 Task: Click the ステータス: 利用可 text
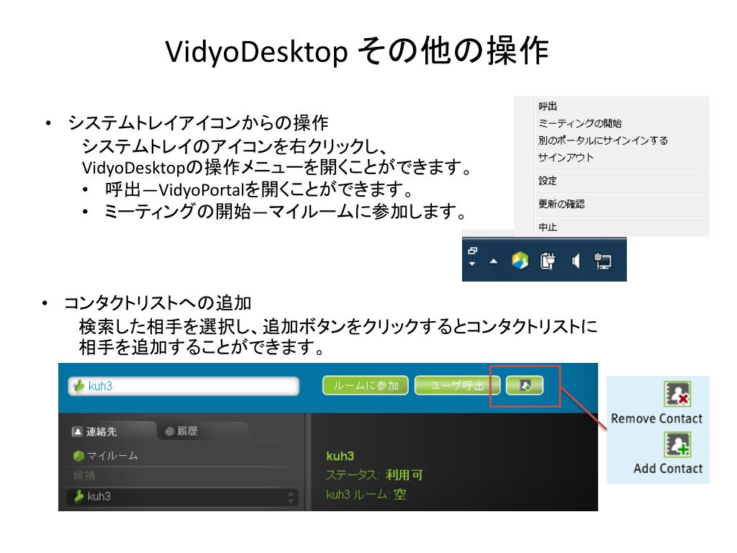(x=374, y=475)
